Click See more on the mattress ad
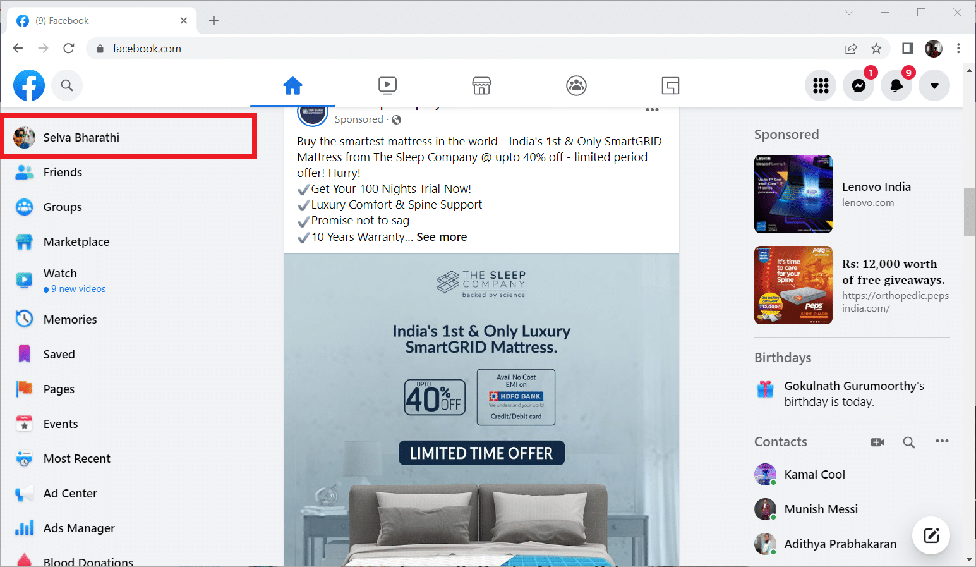This screenshot has height=567, width=976. tap(442, 237)
